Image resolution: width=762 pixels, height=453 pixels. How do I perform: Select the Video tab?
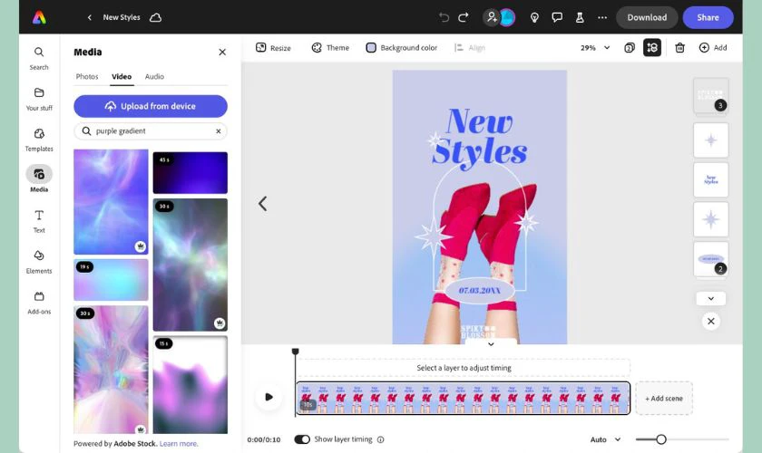(122, 77)
